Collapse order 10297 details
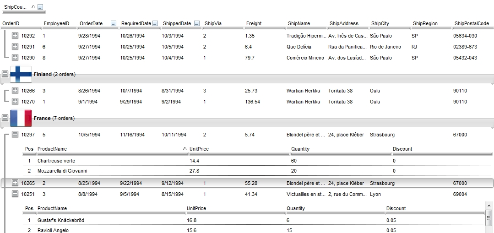This screenshot has height=233, width=494. point(15,135)
